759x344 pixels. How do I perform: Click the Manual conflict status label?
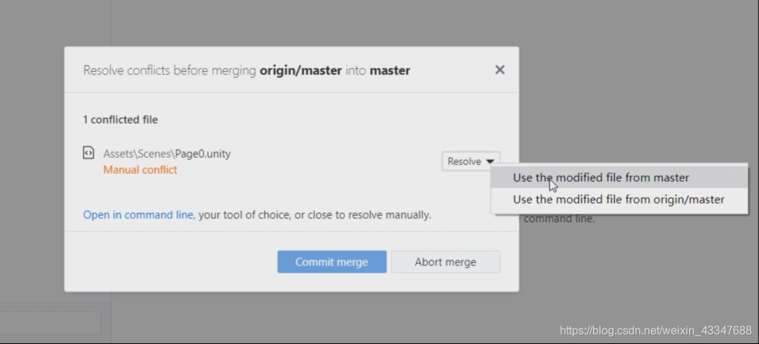click(141, 170)
